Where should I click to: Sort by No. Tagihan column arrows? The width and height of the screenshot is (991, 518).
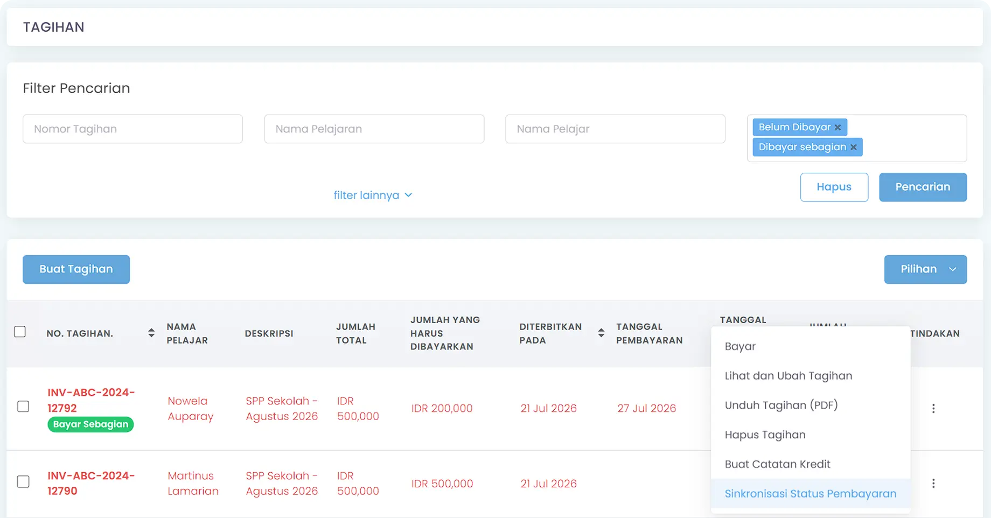(x=151, y=333)
